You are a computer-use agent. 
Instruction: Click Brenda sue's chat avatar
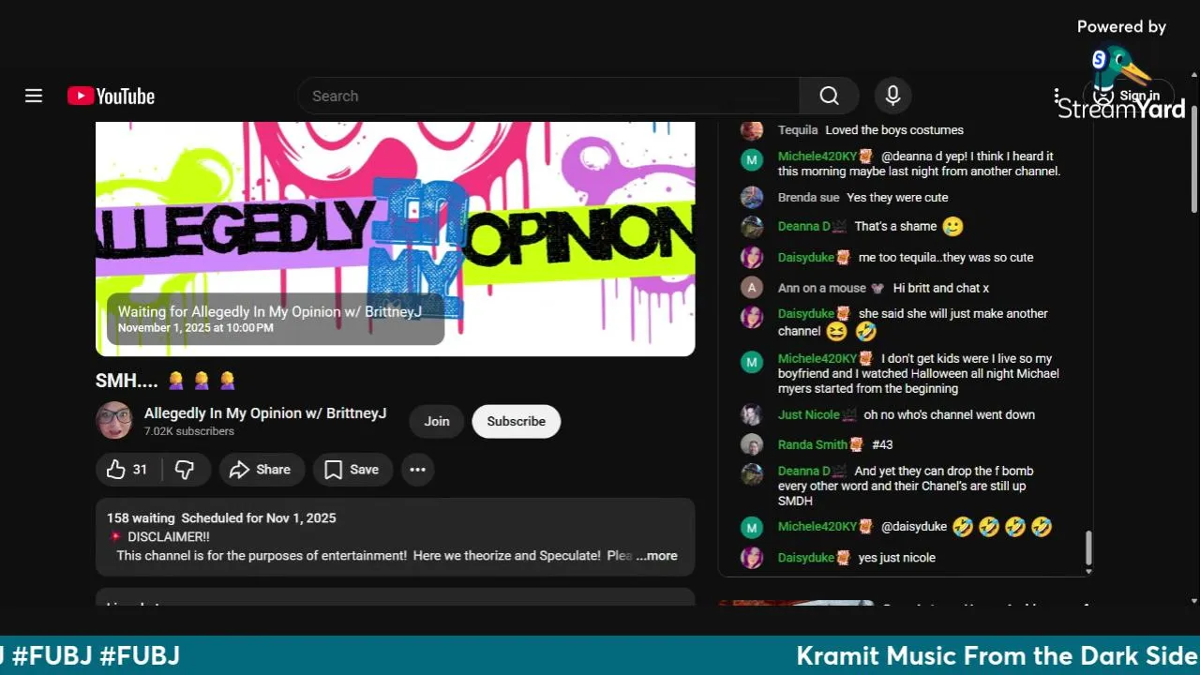click(x=752, y=198)
